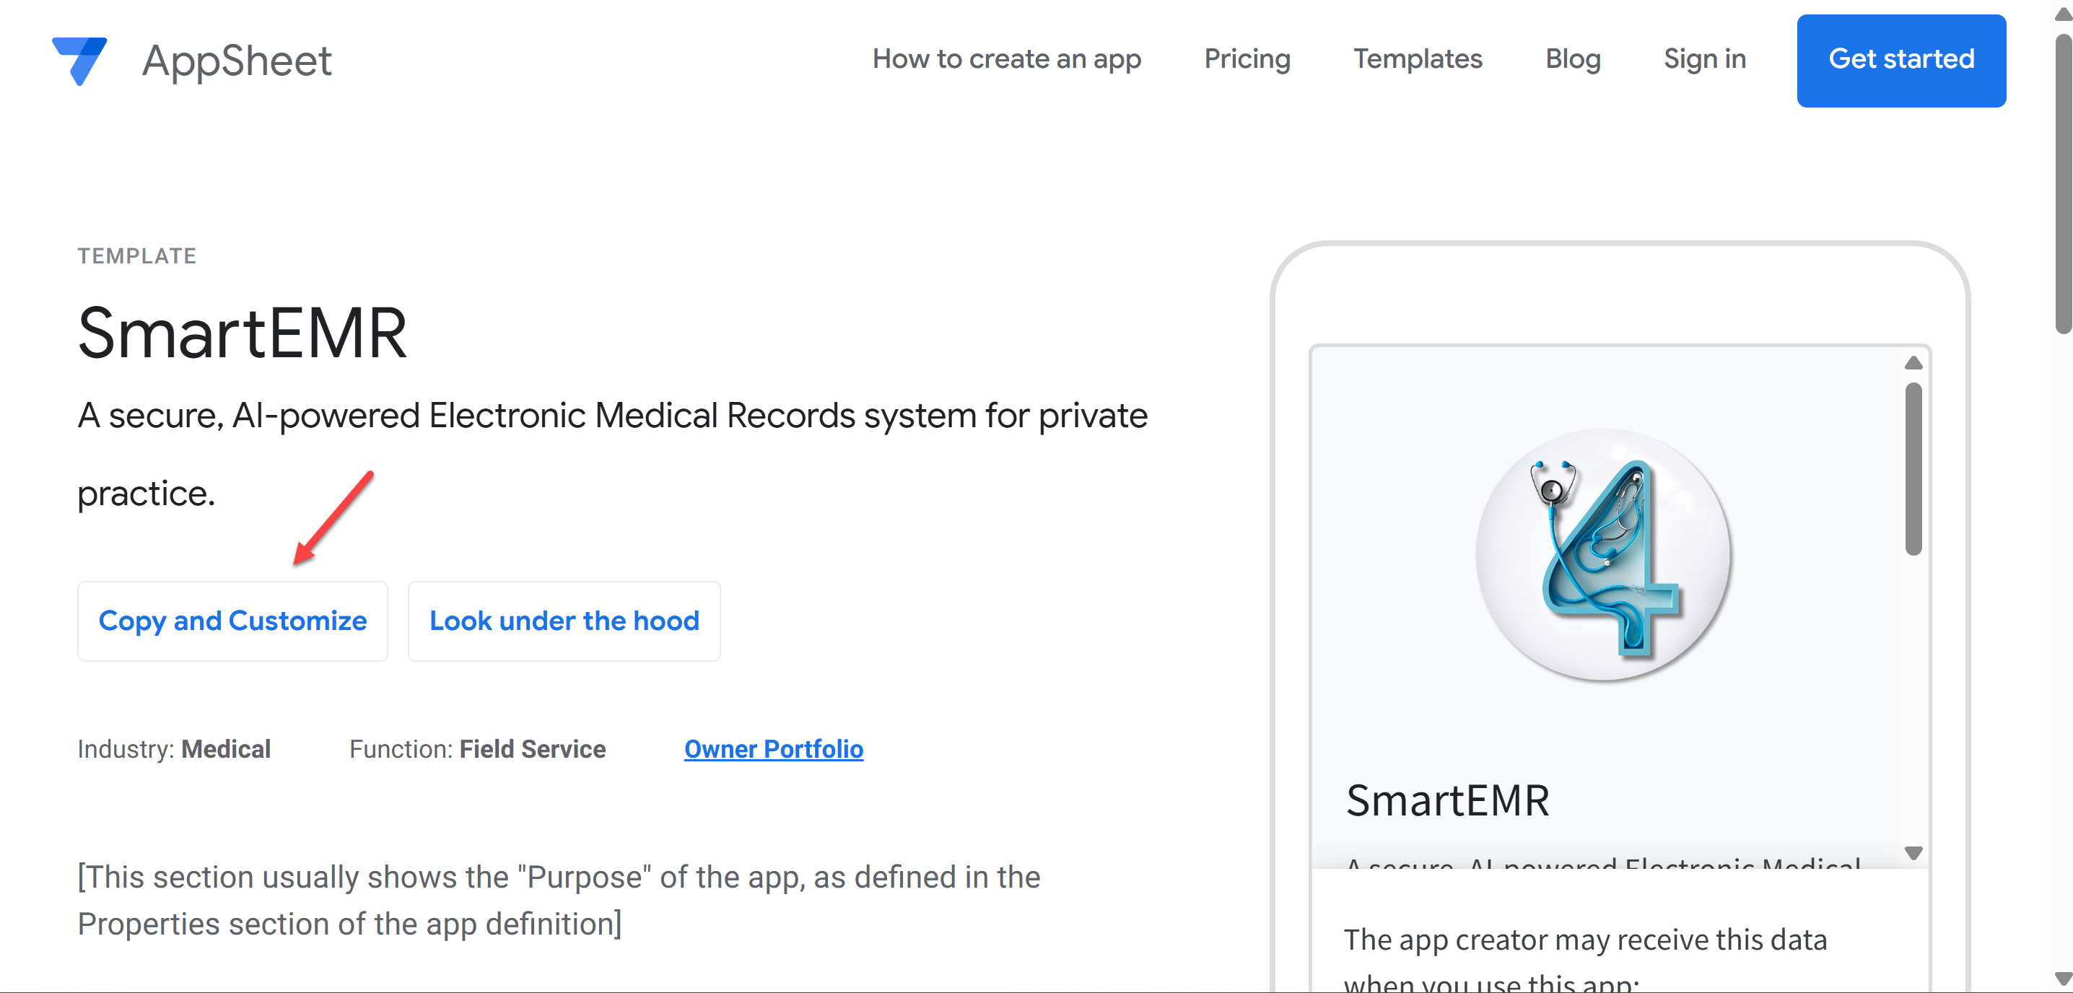
Task: Open the Blog from the navigation bar
Action: (1573, 58)
